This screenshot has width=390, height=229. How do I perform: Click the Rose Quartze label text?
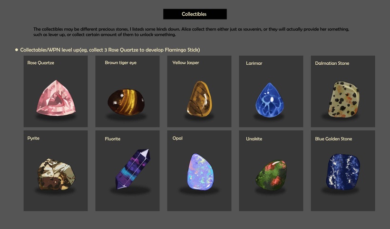tap(41, 63)
